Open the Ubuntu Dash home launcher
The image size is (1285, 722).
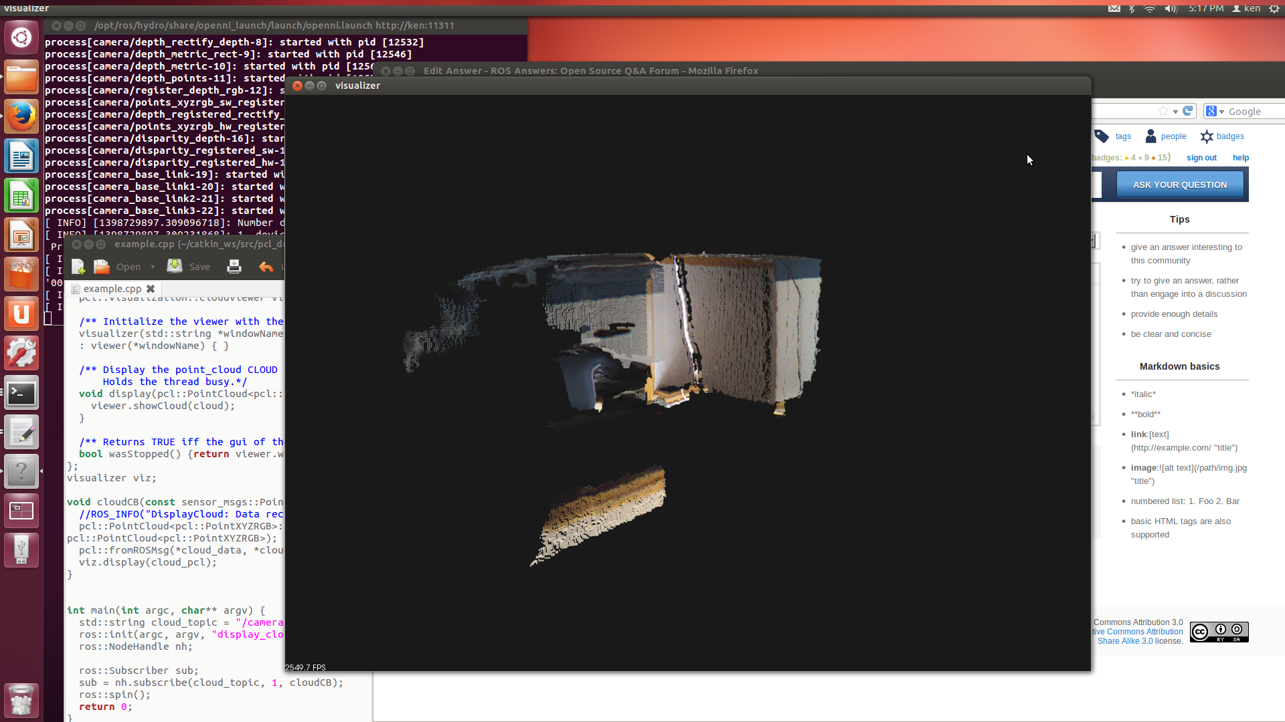click(21, 37)
